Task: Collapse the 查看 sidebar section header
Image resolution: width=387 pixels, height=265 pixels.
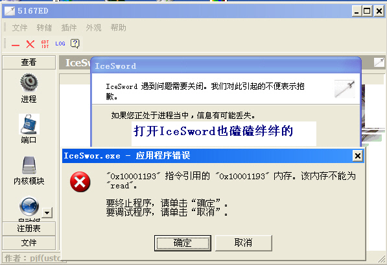Action: click(29, 62)
